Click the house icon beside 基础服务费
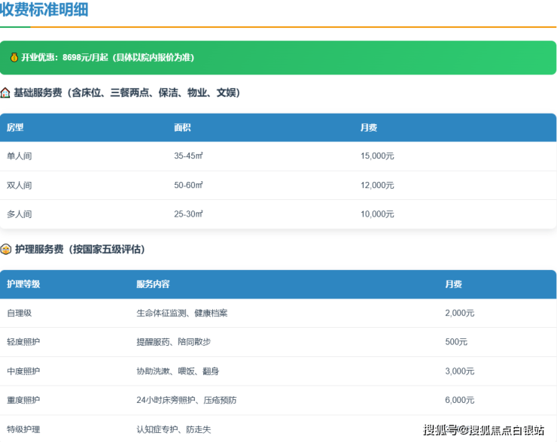The width and height of the screenshot is (557, 442). 6,93
